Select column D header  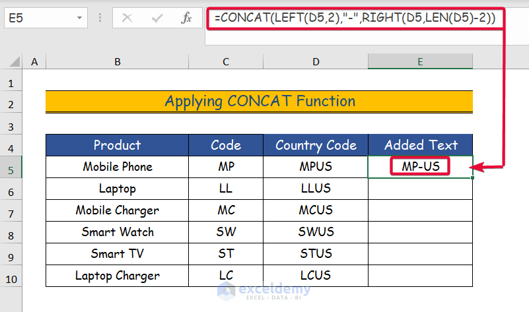coord(316,62)
